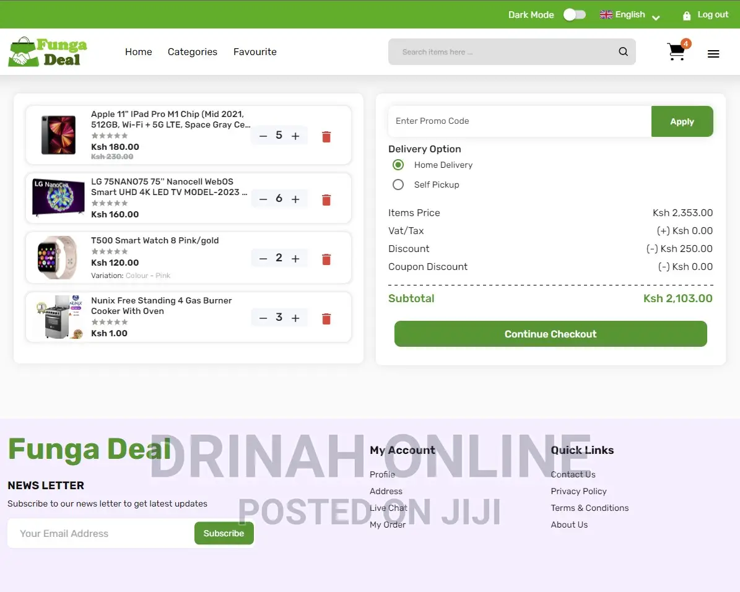The height and width of the screenshot is (592, 740).
Task: Apply the promo code
Action: click(x=682, y=121)
